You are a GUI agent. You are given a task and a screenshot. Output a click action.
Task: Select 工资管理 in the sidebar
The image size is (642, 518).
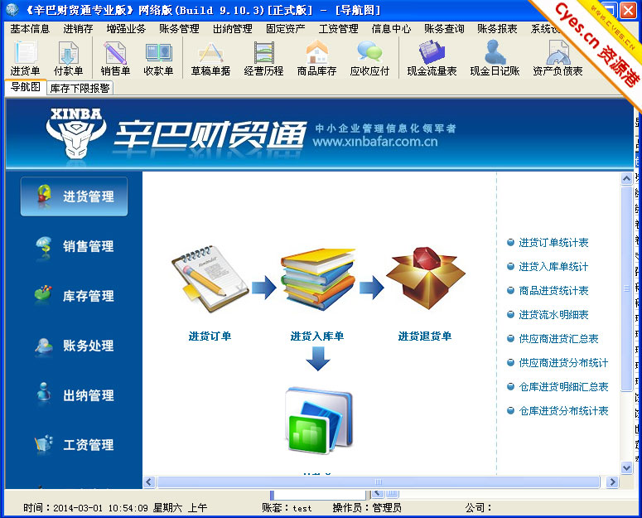click(x=74, y=445)
